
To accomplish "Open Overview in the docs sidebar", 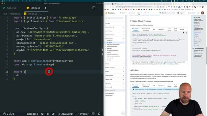I will click(107, 23).
